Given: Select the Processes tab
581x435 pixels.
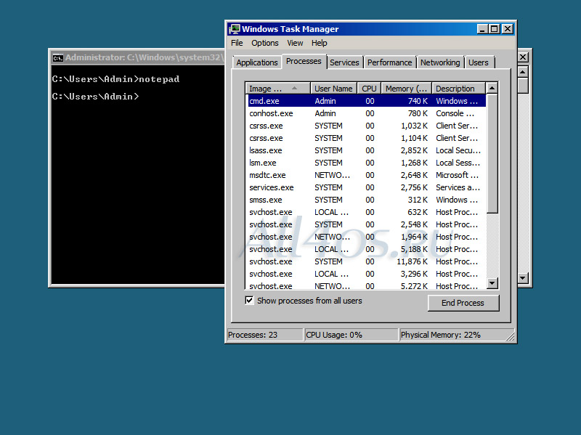Looking at the screenshot, I should 304,61.
